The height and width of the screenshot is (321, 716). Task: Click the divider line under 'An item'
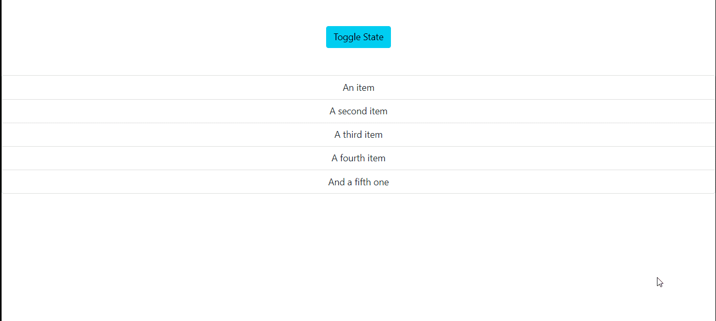358,99
